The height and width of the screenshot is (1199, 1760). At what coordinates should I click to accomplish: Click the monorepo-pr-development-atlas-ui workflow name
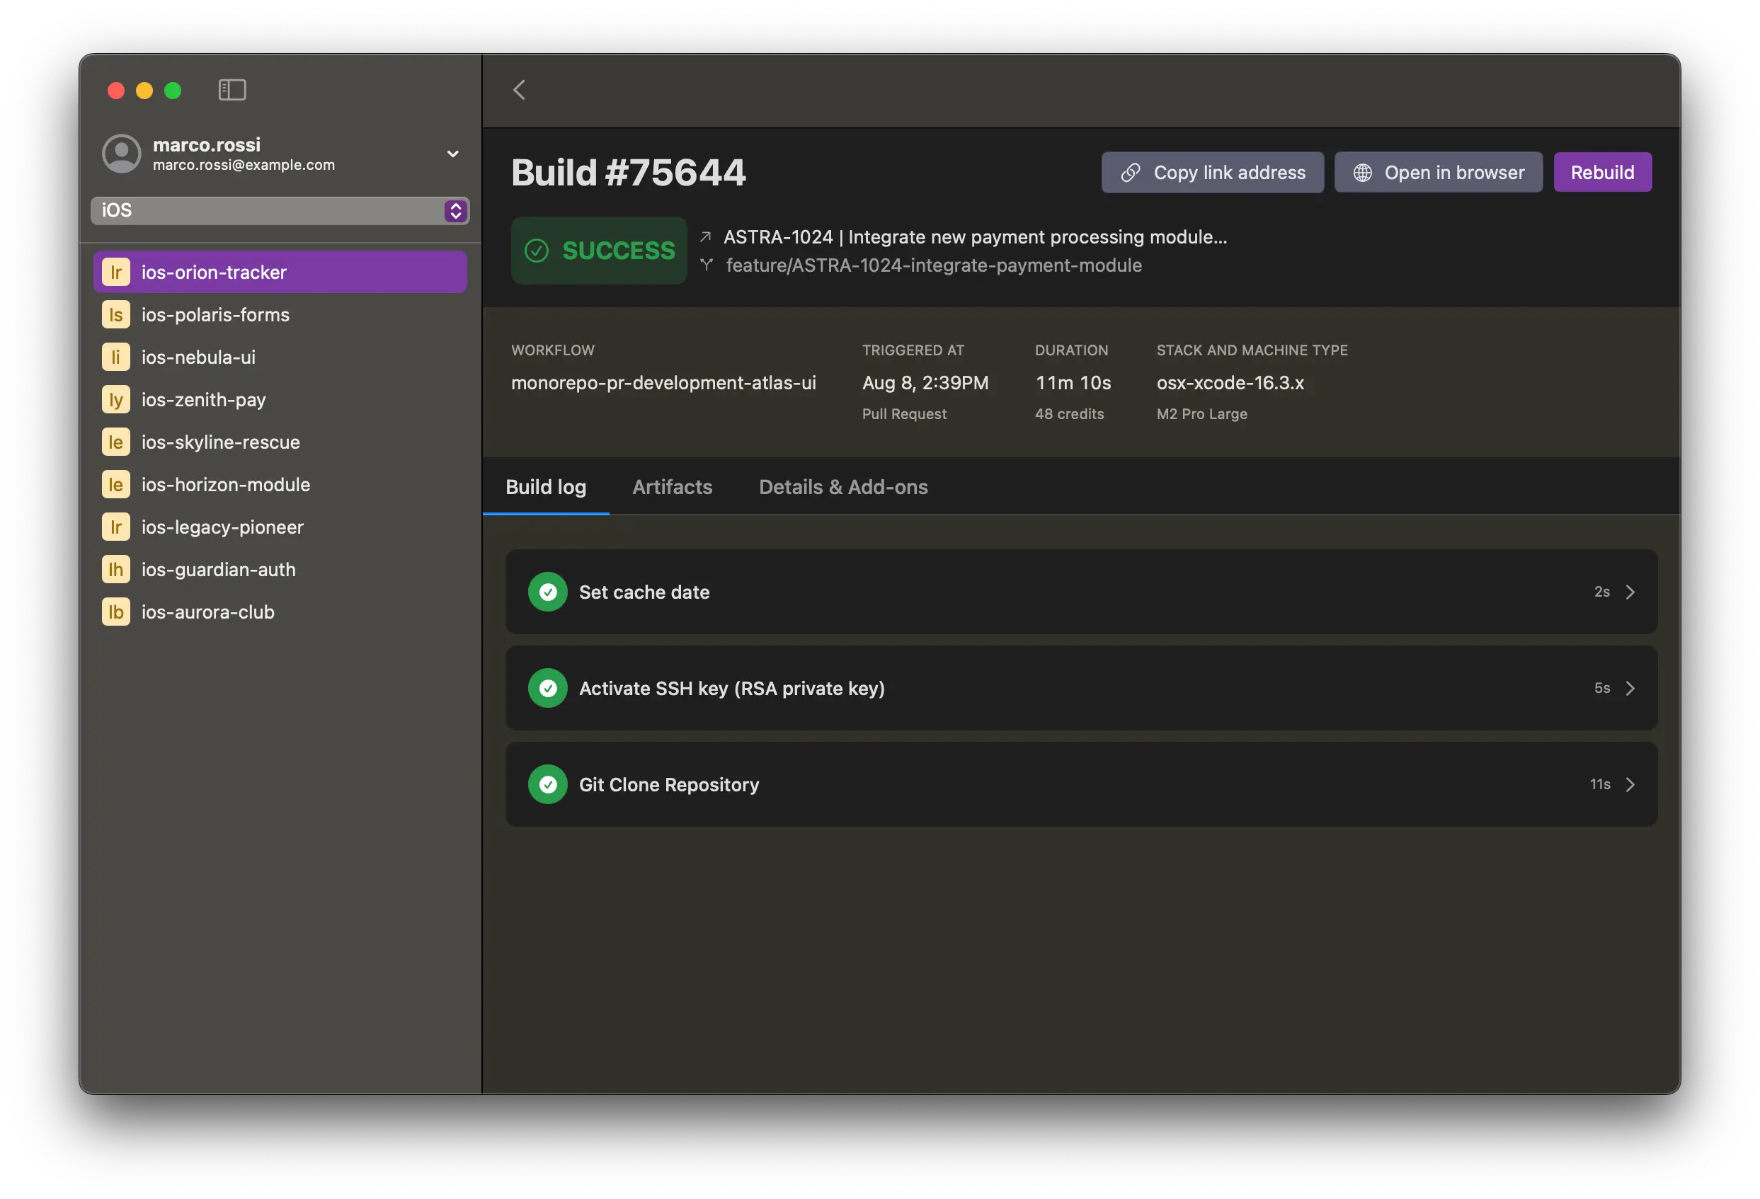coord(663,382)
